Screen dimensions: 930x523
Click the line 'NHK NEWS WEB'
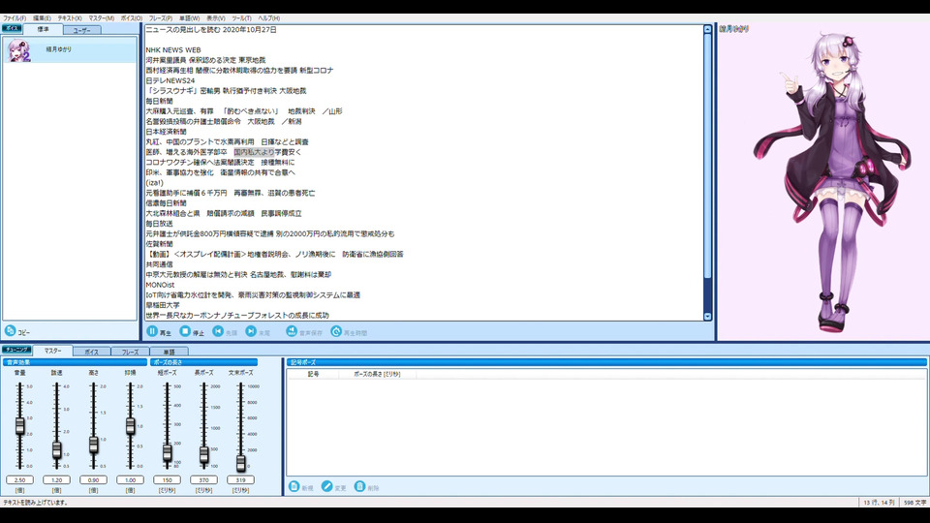[173, 49]
